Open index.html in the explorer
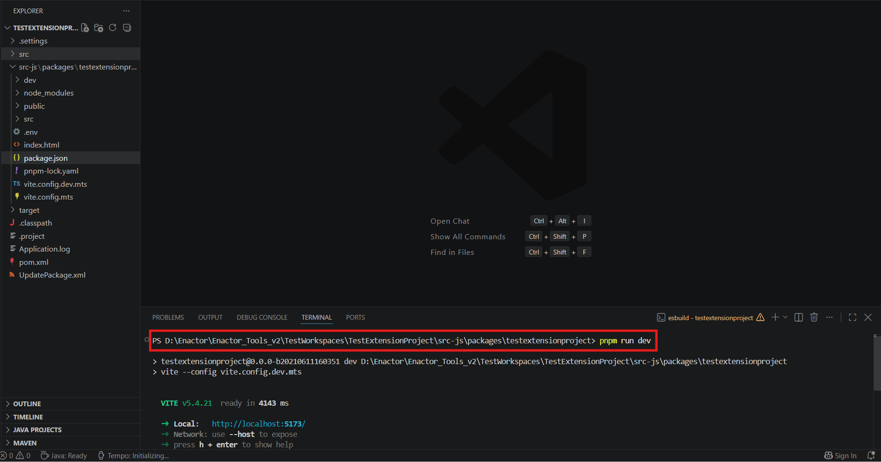 click(71, 145)
